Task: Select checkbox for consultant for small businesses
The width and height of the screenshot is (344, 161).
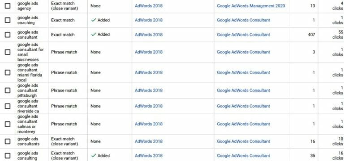Action: click(x=8, y=52)
